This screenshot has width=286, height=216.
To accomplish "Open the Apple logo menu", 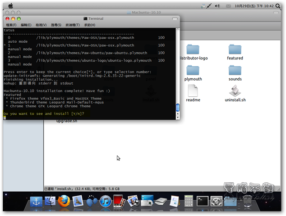I will tap(10, 6).
